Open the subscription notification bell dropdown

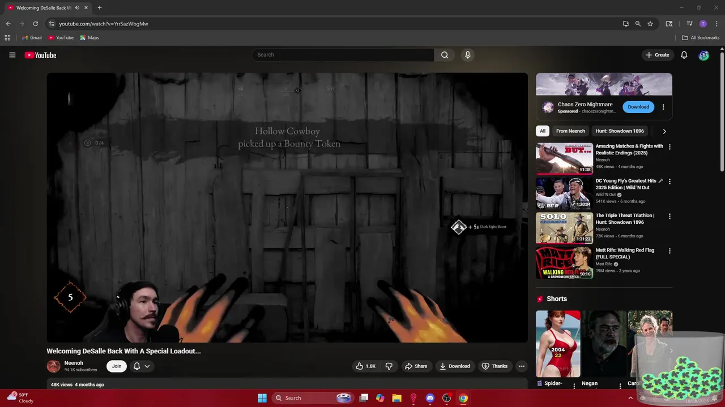click(x=142, y=366)
